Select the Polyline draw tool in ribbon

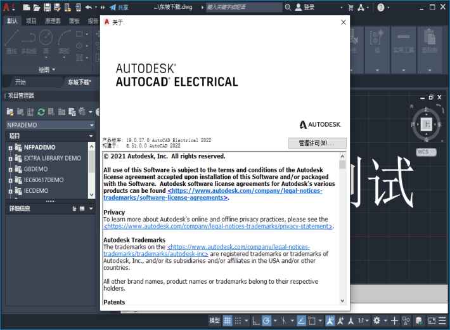click(29, 42)
